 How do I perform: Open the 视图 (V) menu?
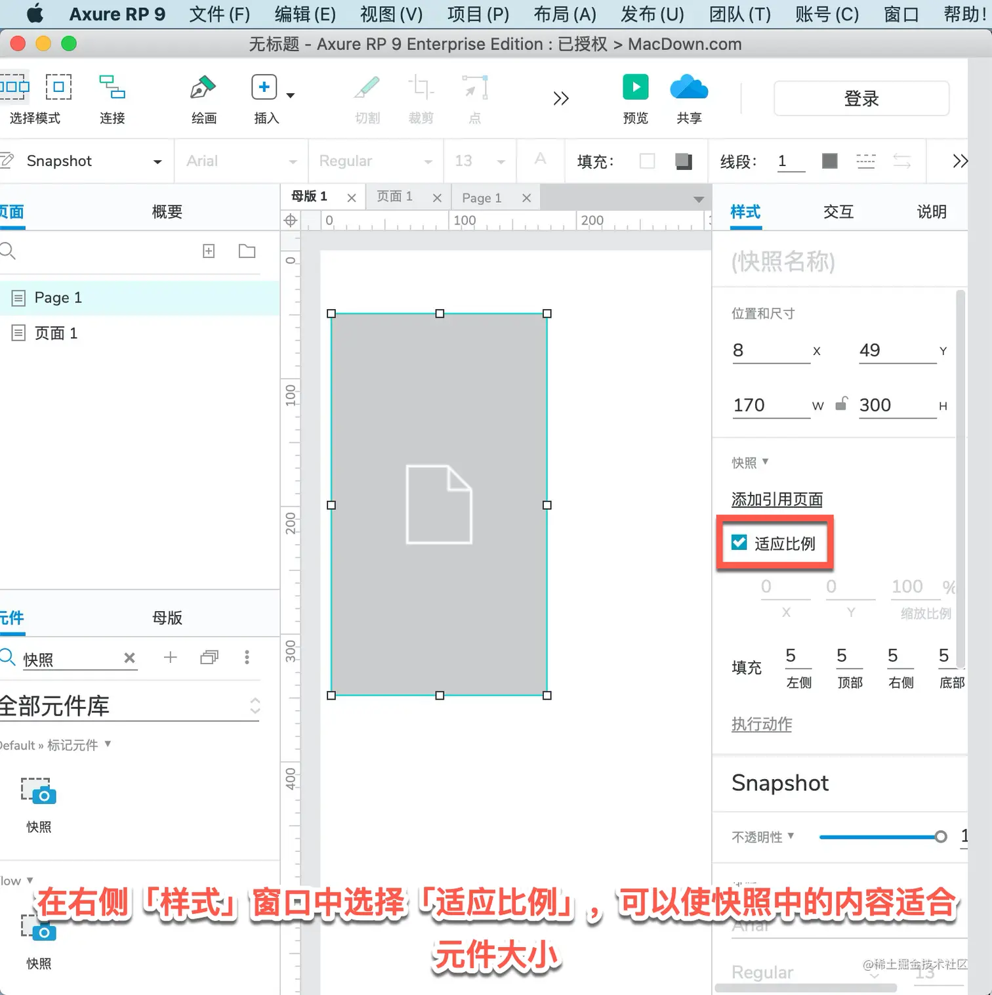pos(392,14)
